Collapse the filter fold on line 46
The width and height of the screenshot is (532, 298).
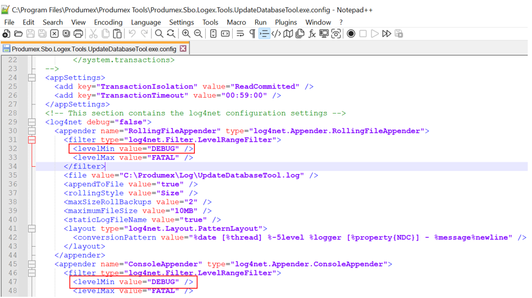pos(32,273)
